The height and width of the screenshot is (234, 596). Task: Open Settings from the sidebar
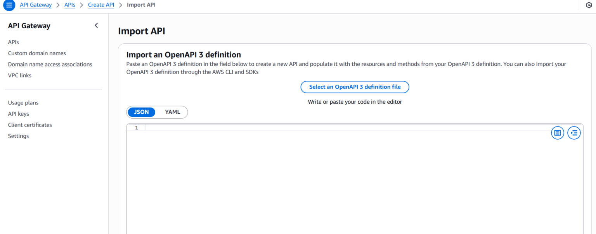pyautogui.click(x=18, y=136)
